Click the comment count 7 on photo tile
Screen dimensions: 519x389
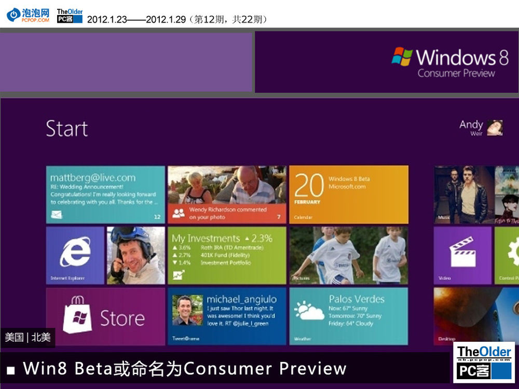pyautogui.click(x=279, y=217)
